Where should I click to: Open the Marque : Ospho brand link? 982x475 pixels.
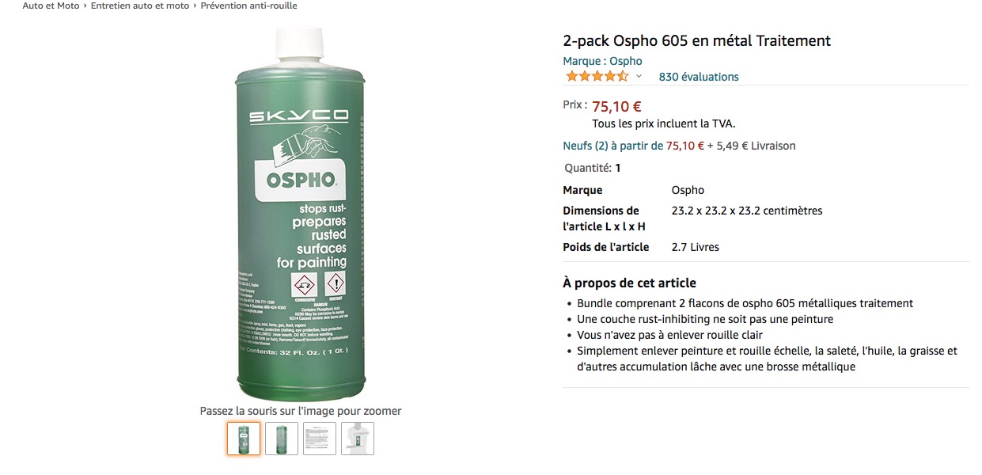click(x=602, y=61)
